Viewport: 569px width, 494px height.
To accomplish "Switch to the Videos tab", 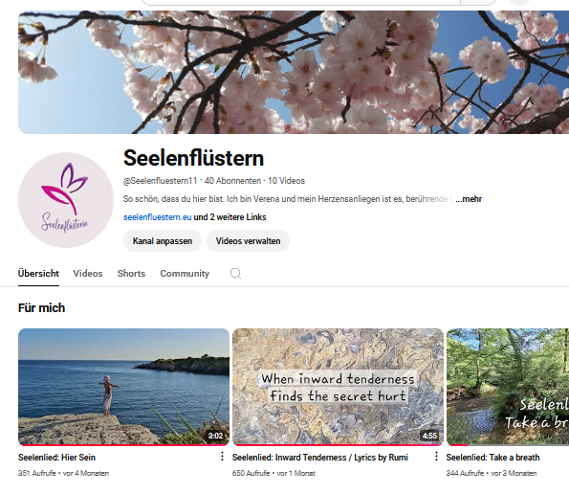I will (x=88, y=274).
